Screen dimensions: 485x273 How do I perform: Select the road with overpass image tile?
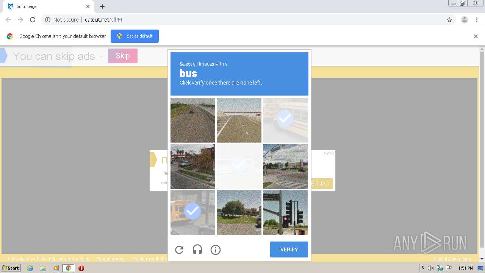[239, 120]
